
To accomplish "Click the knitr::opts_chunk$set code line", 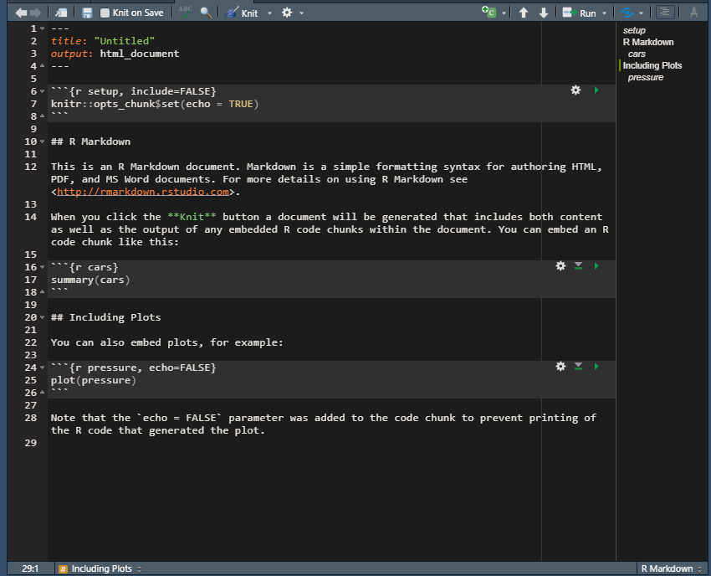I will tap(155, 104).
